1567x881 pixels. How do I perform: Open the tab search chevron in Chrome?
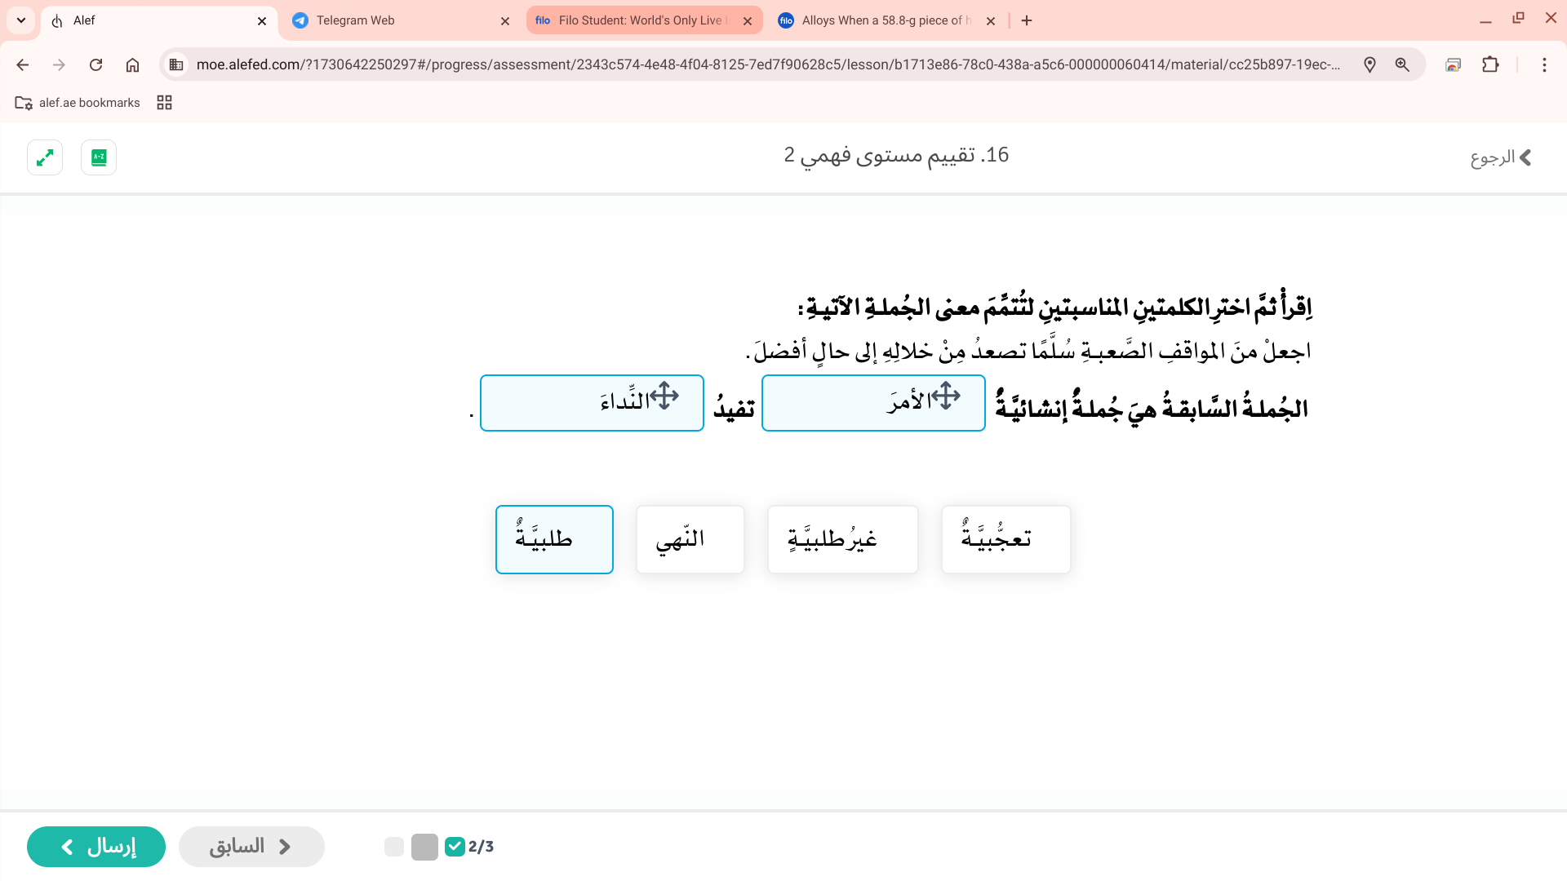click(20, 20)
